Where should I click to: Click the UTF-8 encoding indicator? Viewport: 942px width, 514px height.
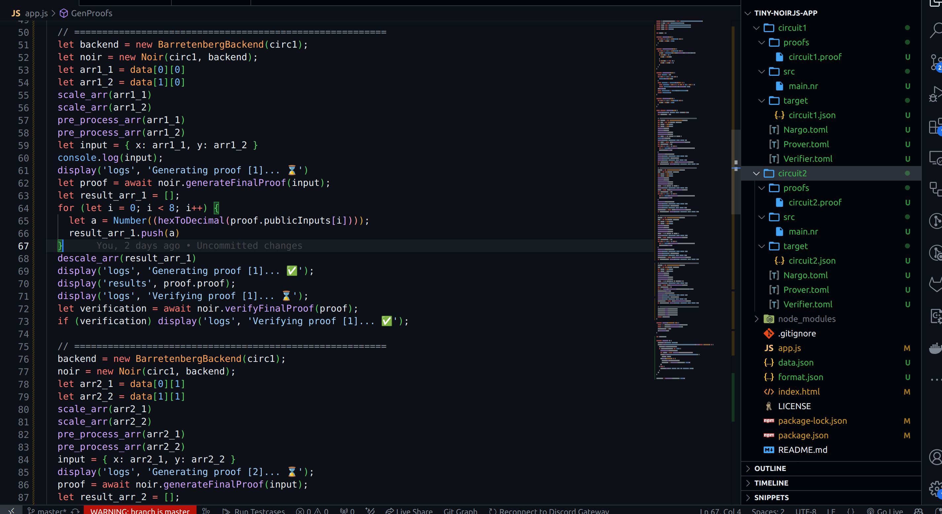point(806,511)
